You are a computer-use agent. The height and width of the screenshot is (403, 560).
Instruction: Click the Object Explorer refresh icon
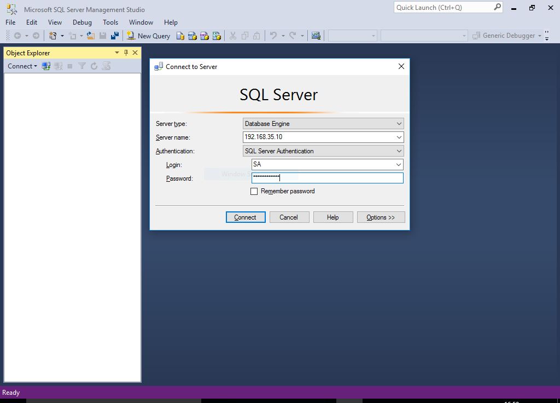(94, 66)
